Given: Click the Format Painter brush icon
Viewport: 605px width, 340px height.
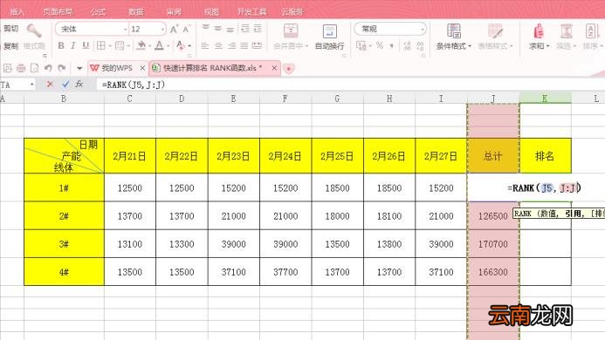Looking at the screenshot, I should 33,31.
